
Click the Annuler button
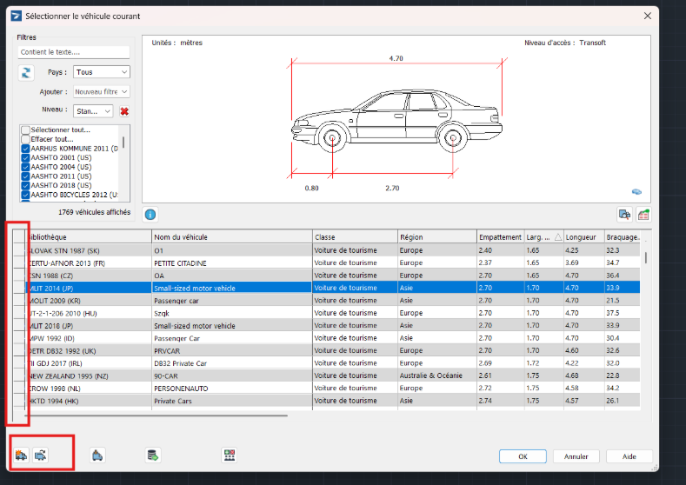(576, 456)
